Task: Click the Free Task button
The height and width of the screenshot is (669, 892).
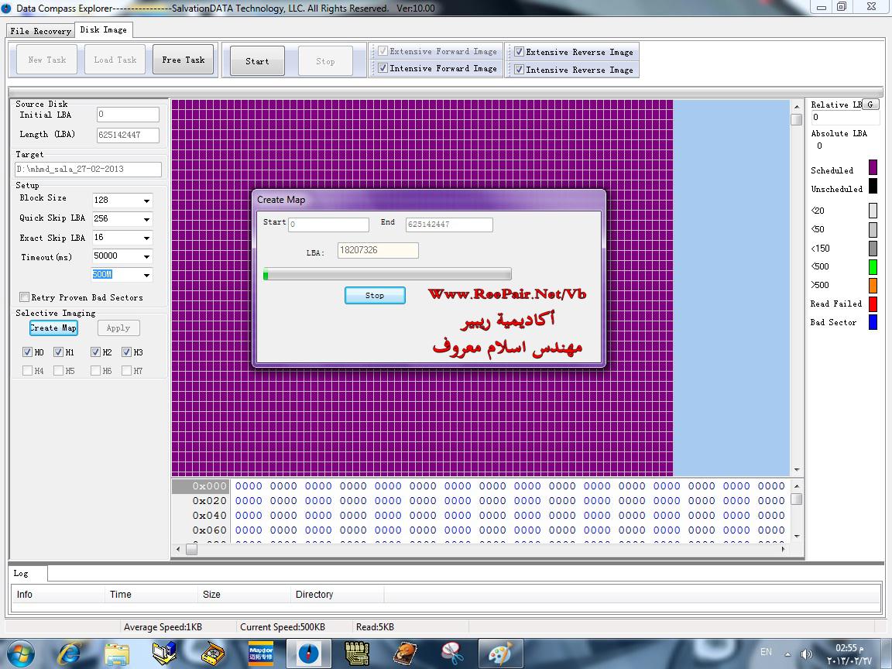Action: (184, 60)
